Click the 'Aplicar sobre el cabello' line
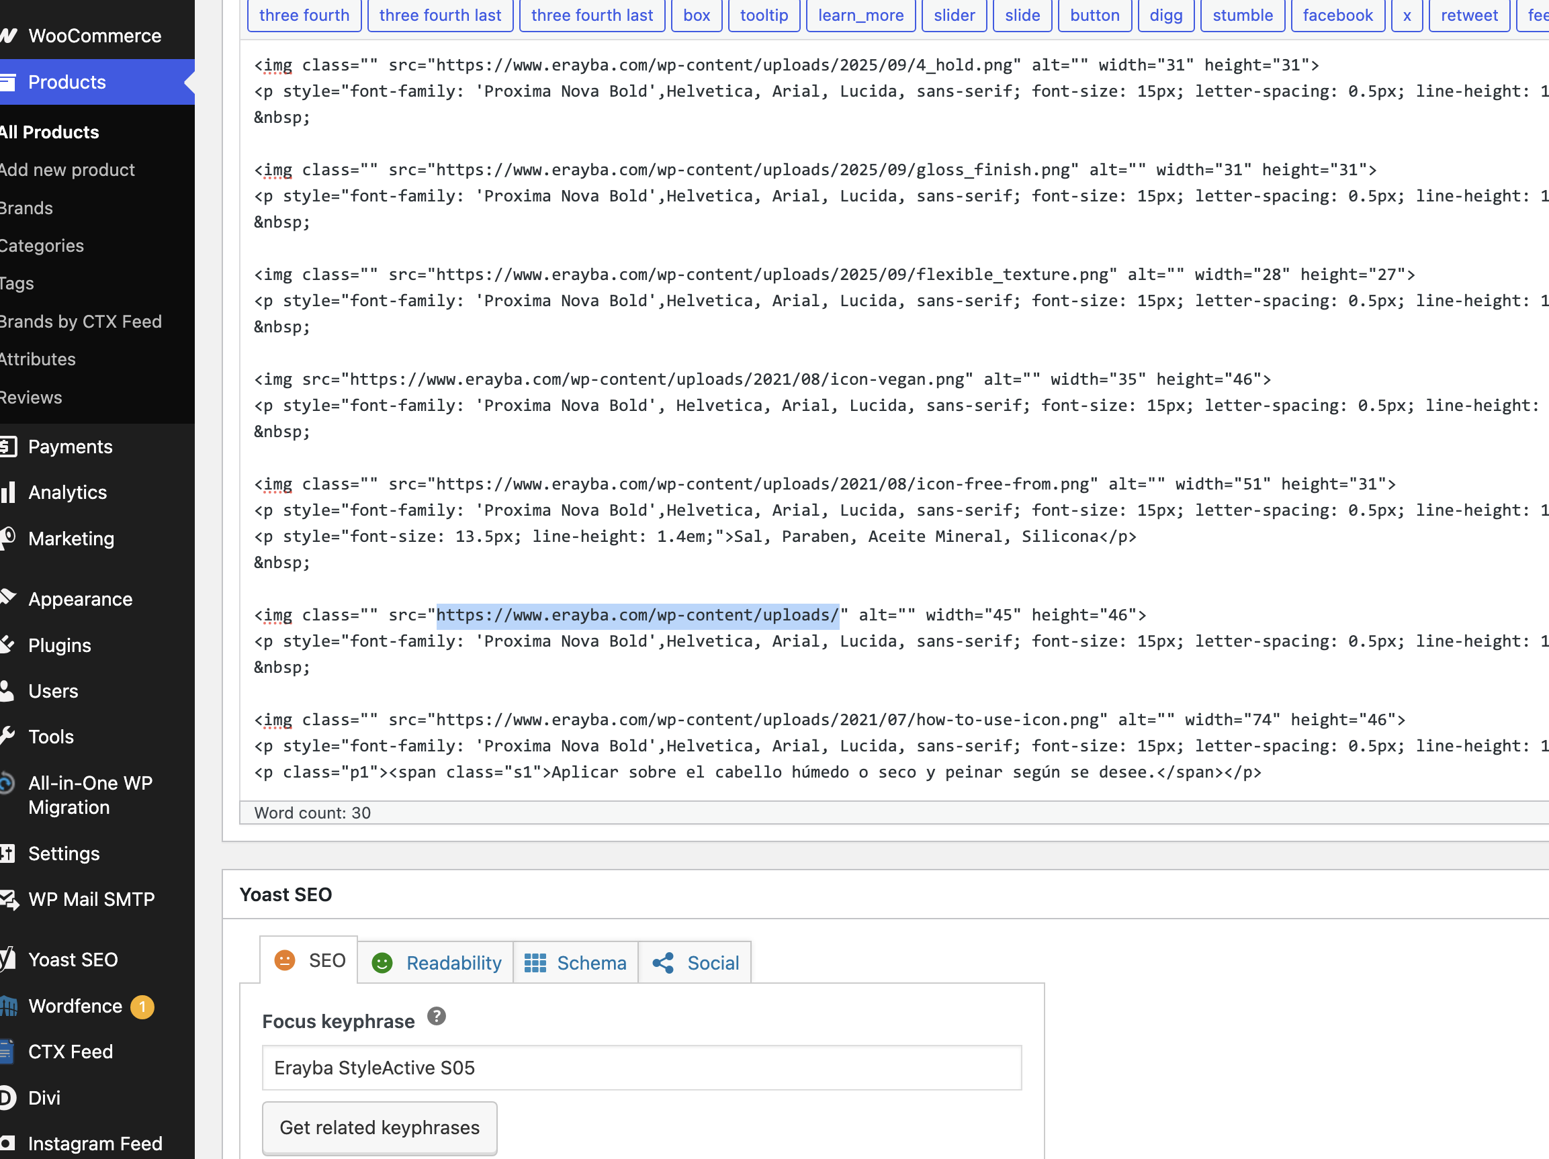 757,773
